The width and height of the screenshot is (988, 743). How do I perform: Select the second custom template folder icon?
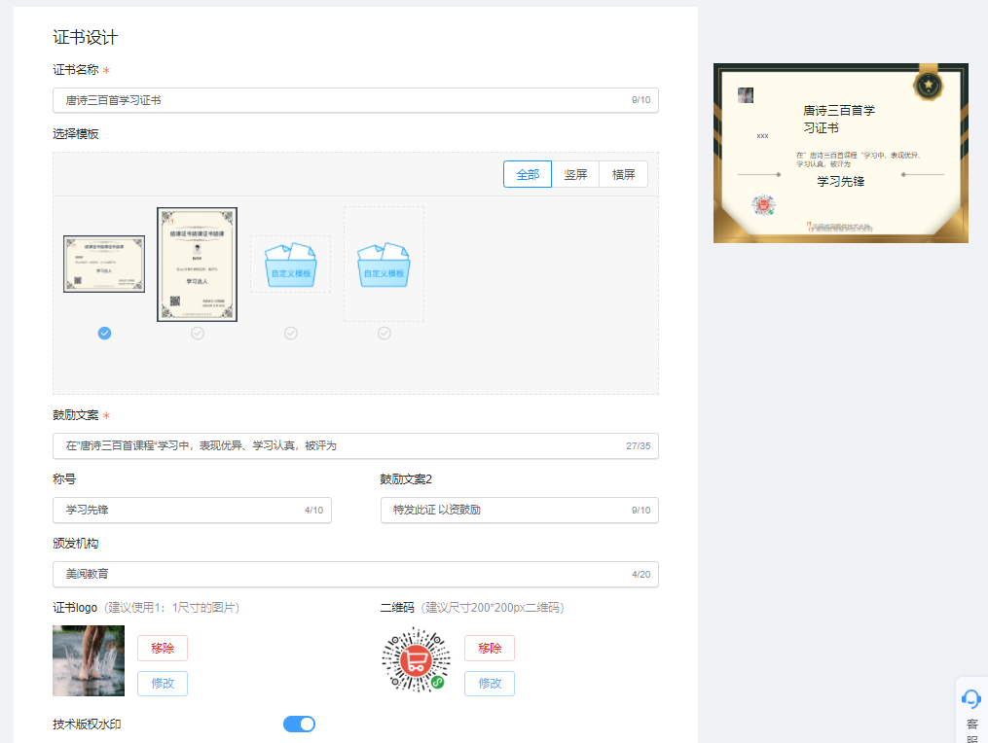click(384, 264)
